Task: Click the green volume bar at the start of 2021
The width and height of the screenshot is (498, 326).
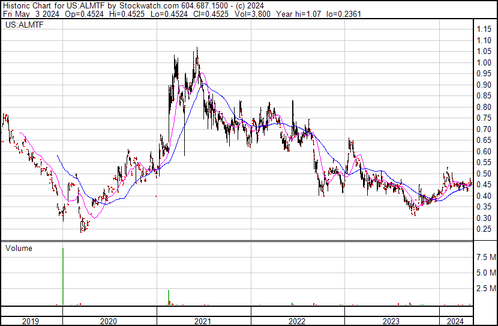Action: tap(169, 298)
